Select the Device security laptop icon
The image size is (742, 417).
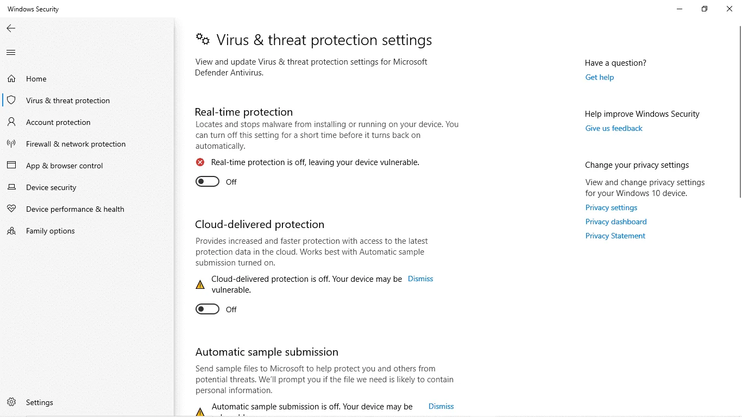[11, 187]
